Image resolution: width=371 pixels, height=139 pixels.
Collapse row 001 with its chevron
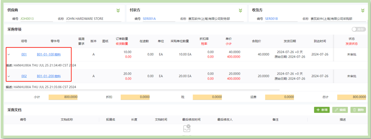point(9,55)
